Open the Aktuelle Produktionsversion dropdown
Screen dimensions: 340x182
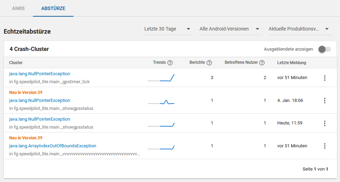[299, 29]
